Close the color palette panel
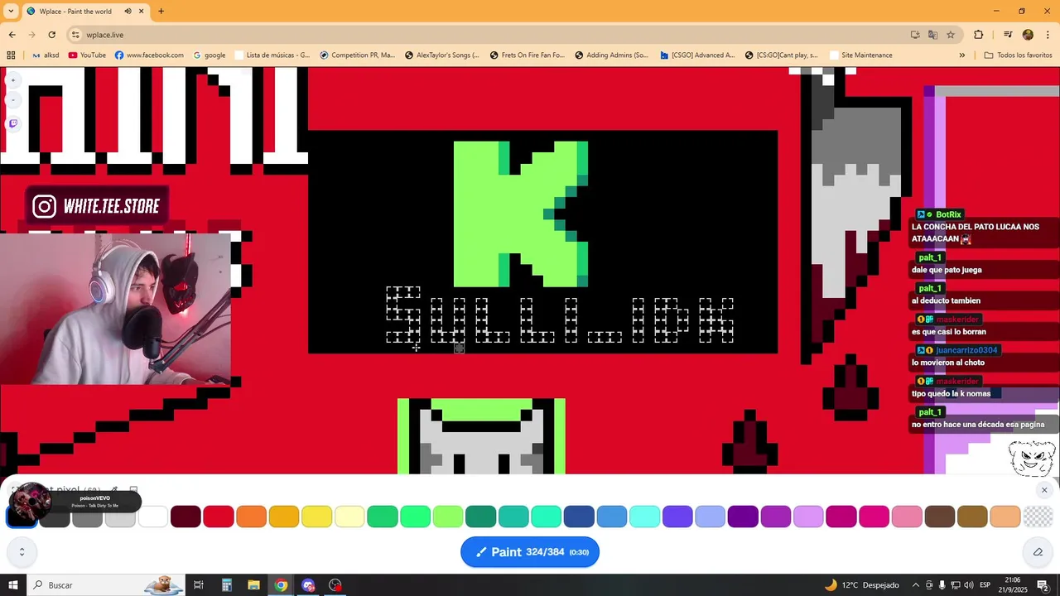The width and height of the screenshot is (1060, 596). (x=1044, y=490)
